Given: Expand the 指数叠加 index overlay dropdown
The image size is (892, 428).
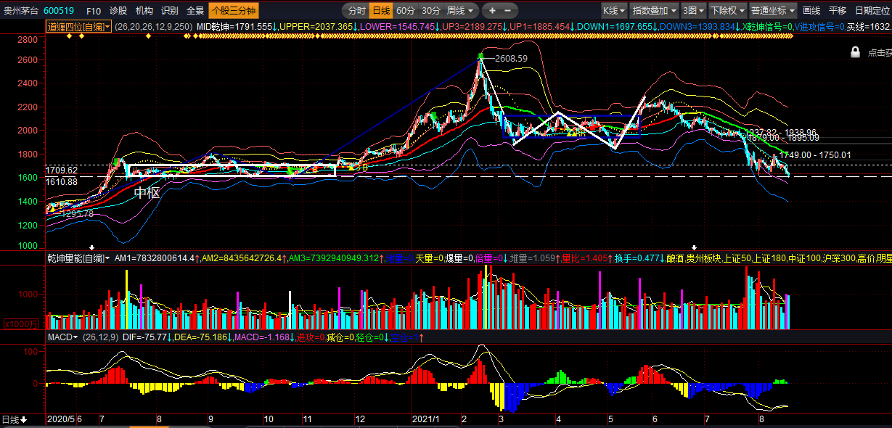Looking at the screenshot, I should pos(653,11).
